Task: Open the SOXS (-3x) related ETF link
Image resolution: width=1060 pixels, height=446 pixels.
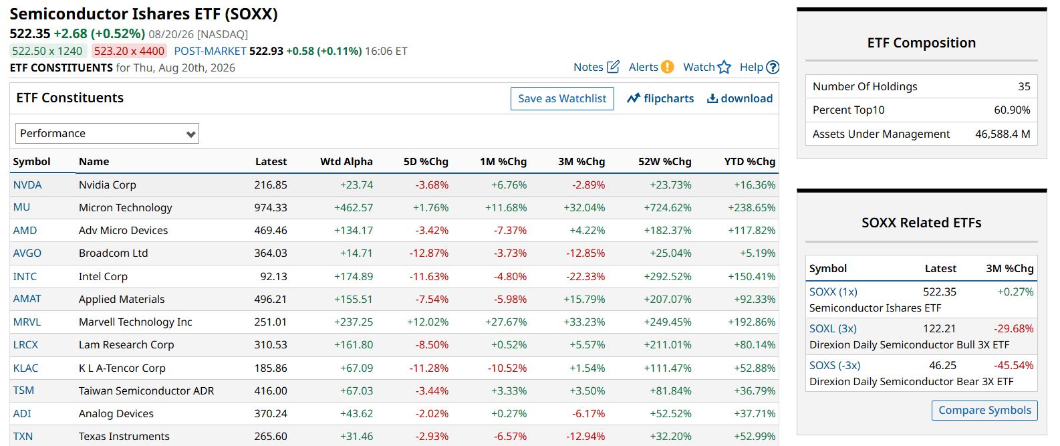Action: pos(835,365)
